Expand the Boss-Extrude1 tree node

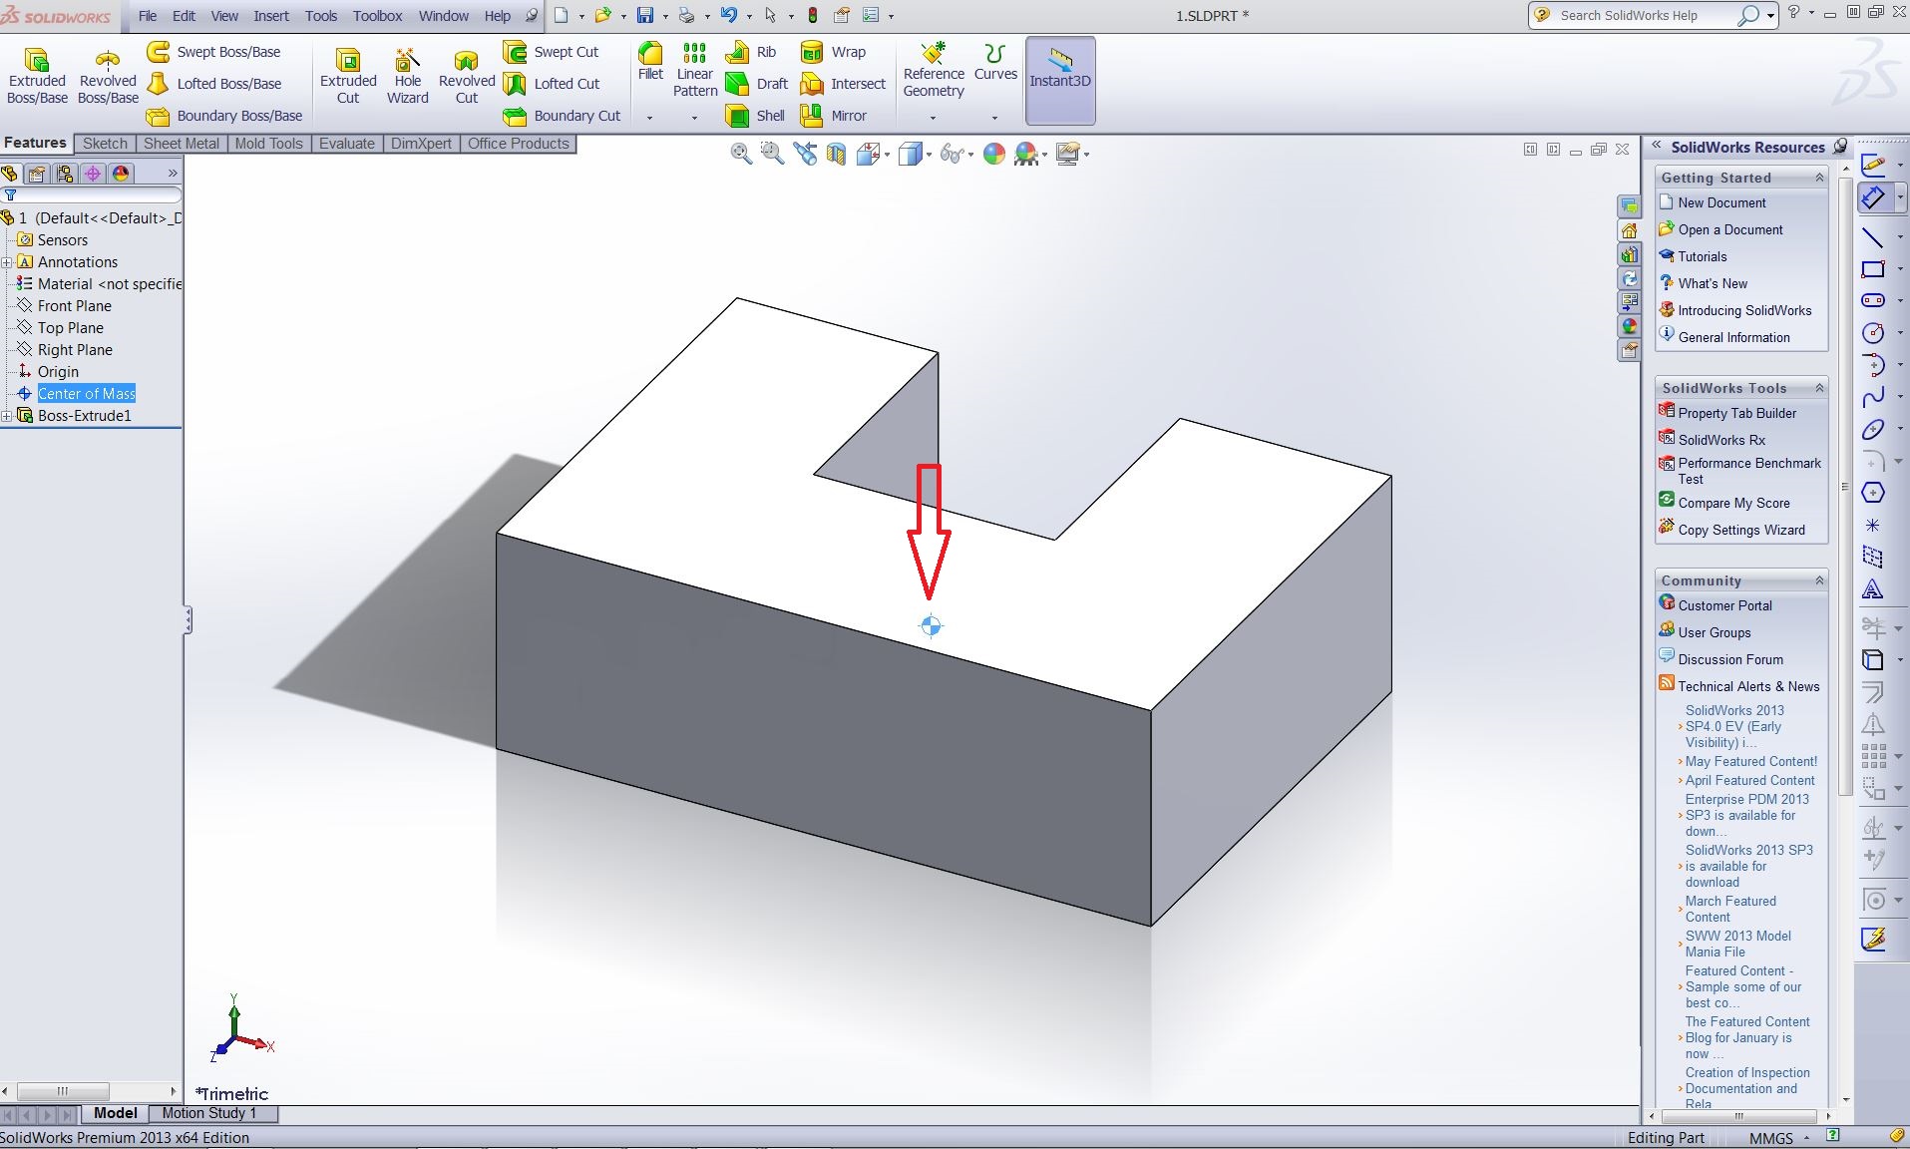click(x=7, y=416)
